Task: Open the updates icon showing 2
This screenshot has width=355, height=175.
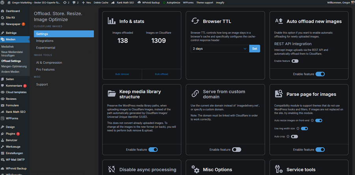Action: 65,2
